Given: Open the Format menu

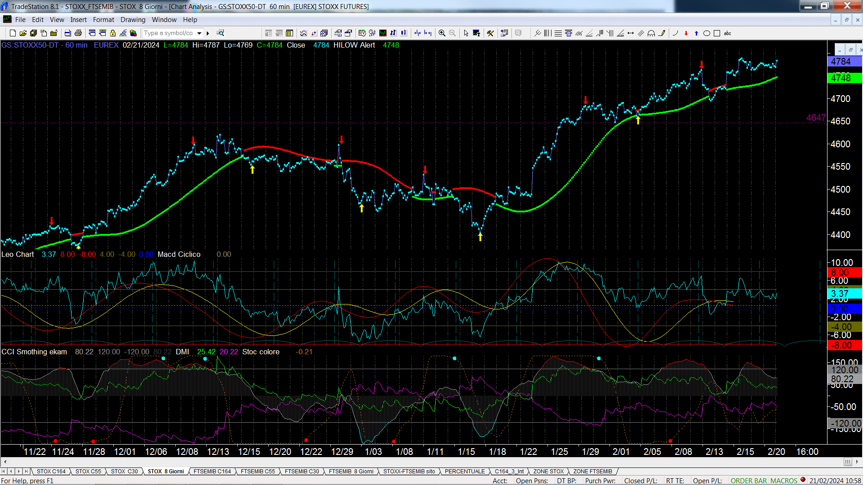Looking at the screenshot, I should (x=103, y=20).
